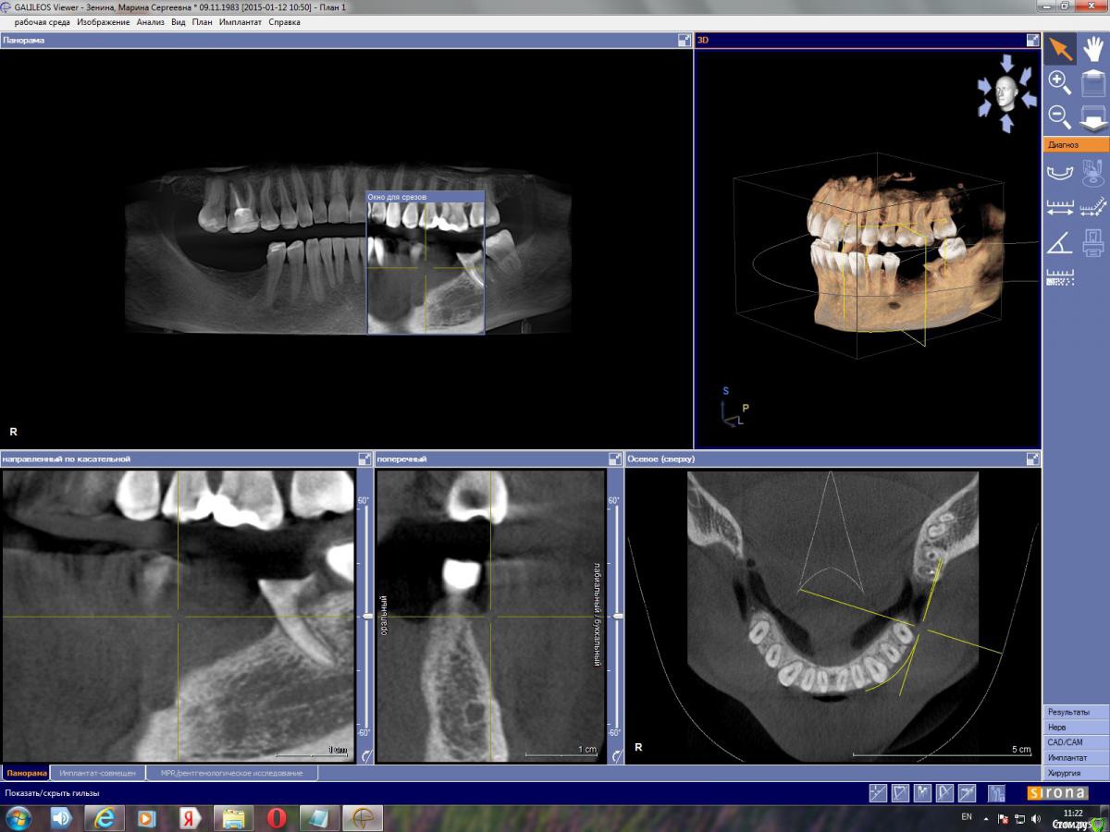Click the jaw arch panorama curve icon
This screenshot has height=832, width=1110.
coord(1059,173)
